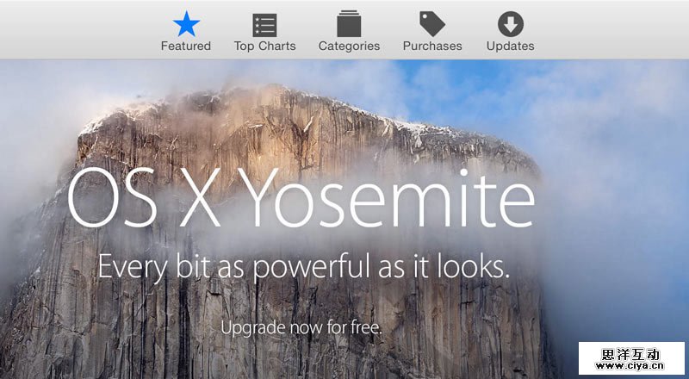Viewport: 689px width, 379px height.
Task: Click the blue Featured star icon
Action: pyautogui.click(x=186, y=24)
